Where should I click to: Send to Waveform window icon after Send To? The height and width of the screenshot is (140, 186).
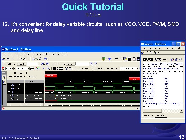pyautogui.click(x=125, y=59)
